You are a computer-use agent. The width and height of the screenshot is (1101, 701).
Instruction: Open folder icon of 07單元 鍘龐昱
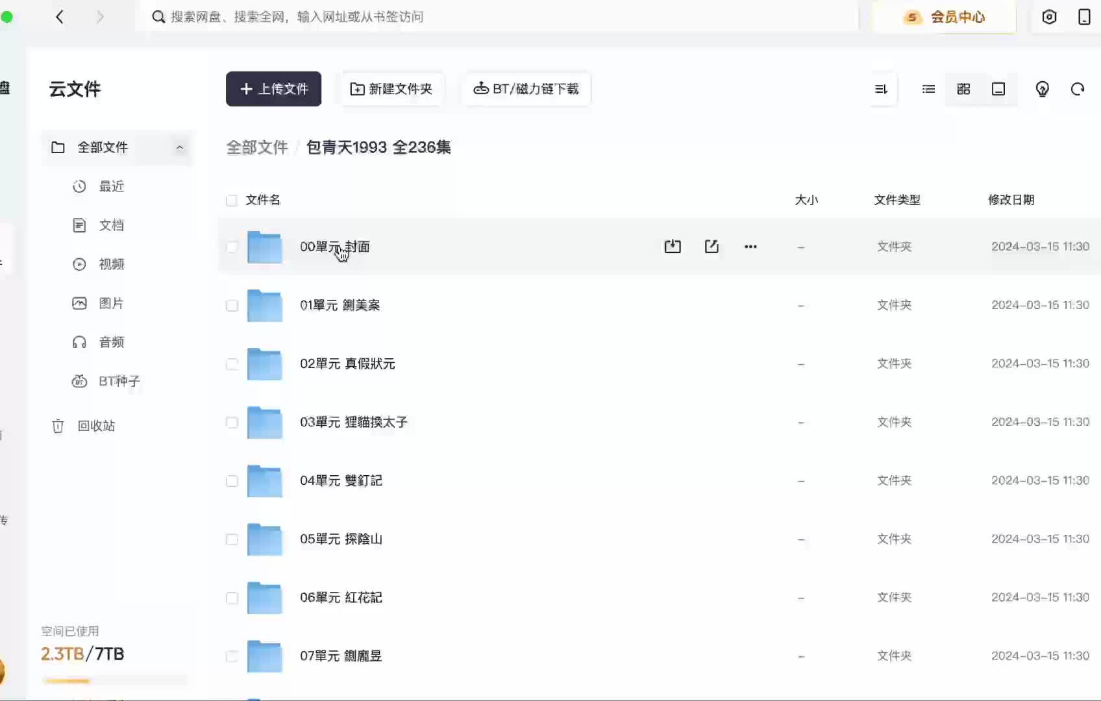[265, 656]
